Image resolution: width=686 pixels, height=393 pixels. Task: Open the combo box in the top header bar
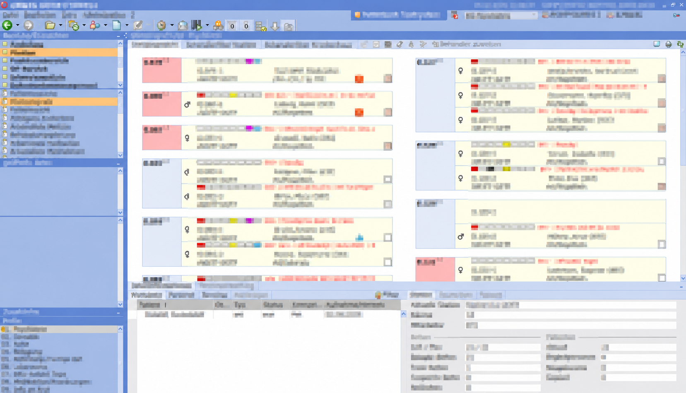click(501, 15)
